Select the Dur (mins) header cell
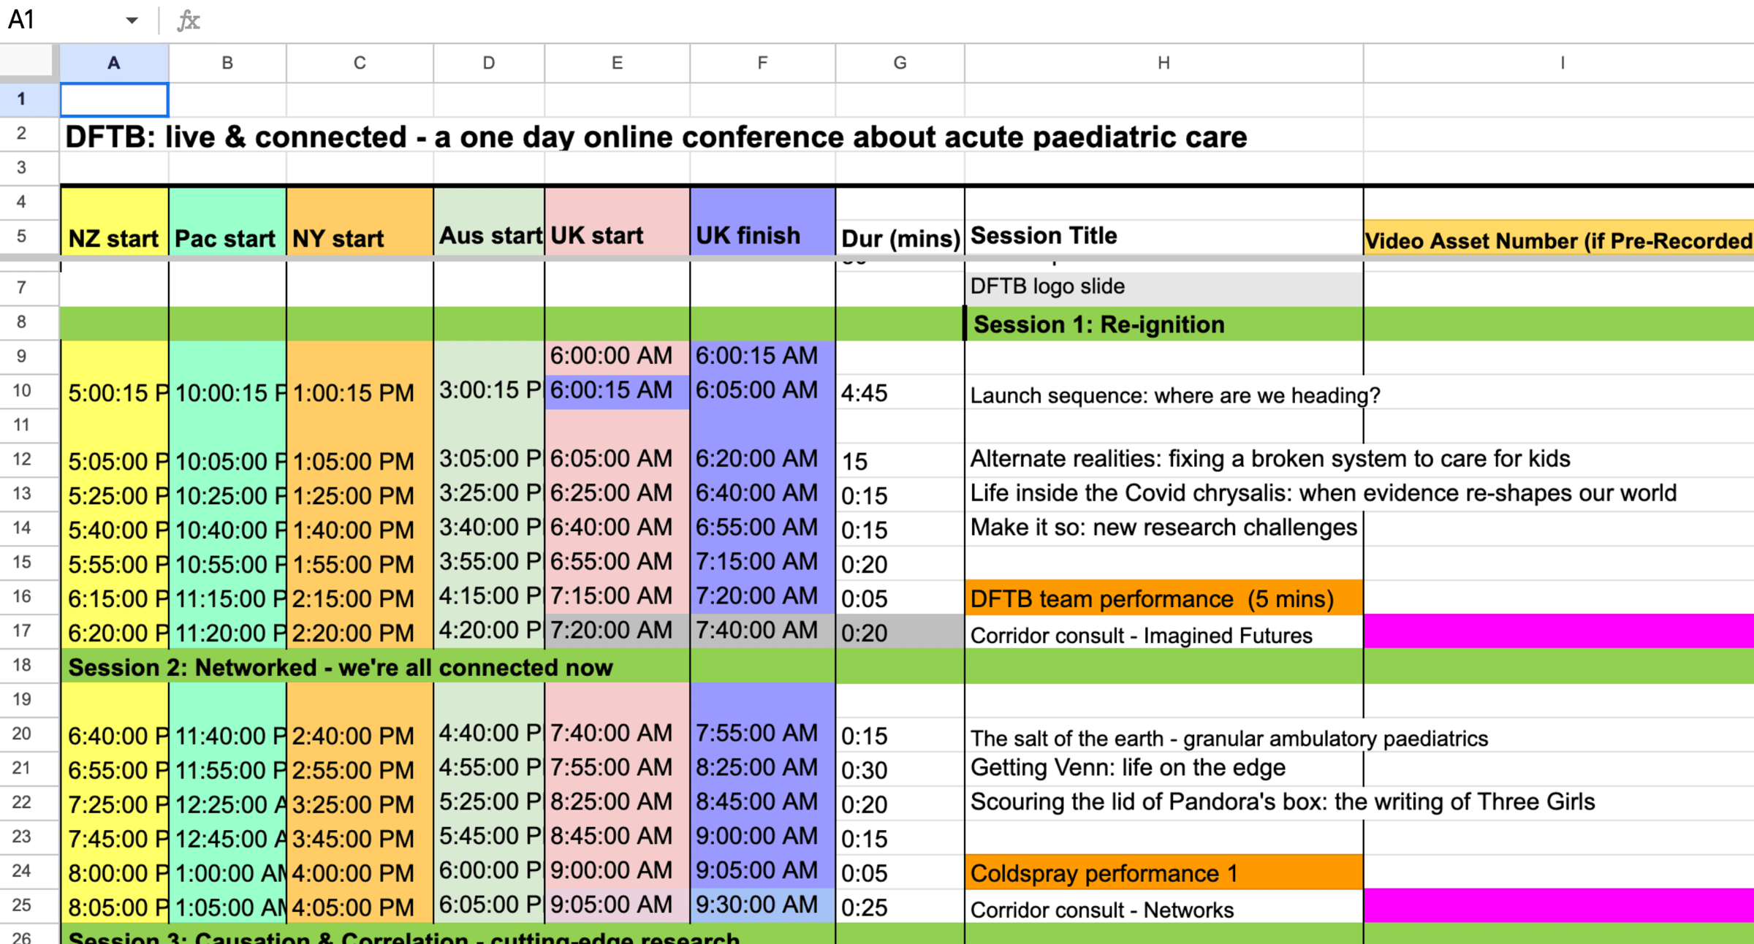Screen dimensions: 1754x944 pos(900,238)
